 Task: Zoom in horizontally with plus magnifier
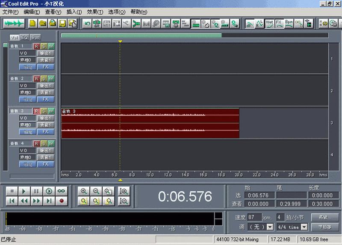[84, 191]
